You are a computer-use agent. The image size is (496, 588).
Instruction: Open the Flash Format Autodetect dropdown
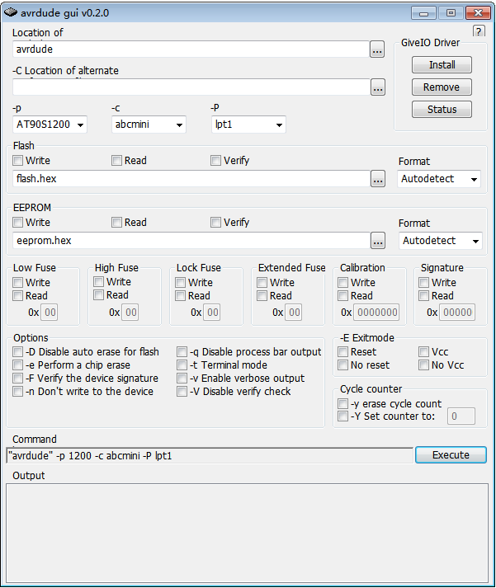tap(438, 179)
